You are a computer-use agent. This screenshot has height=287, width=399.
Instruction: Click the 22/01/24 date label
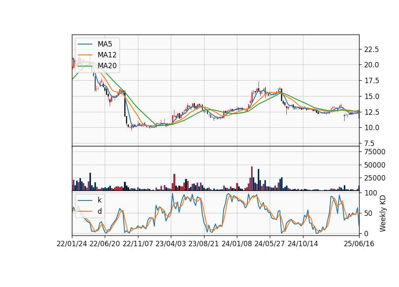pos(72,244)
